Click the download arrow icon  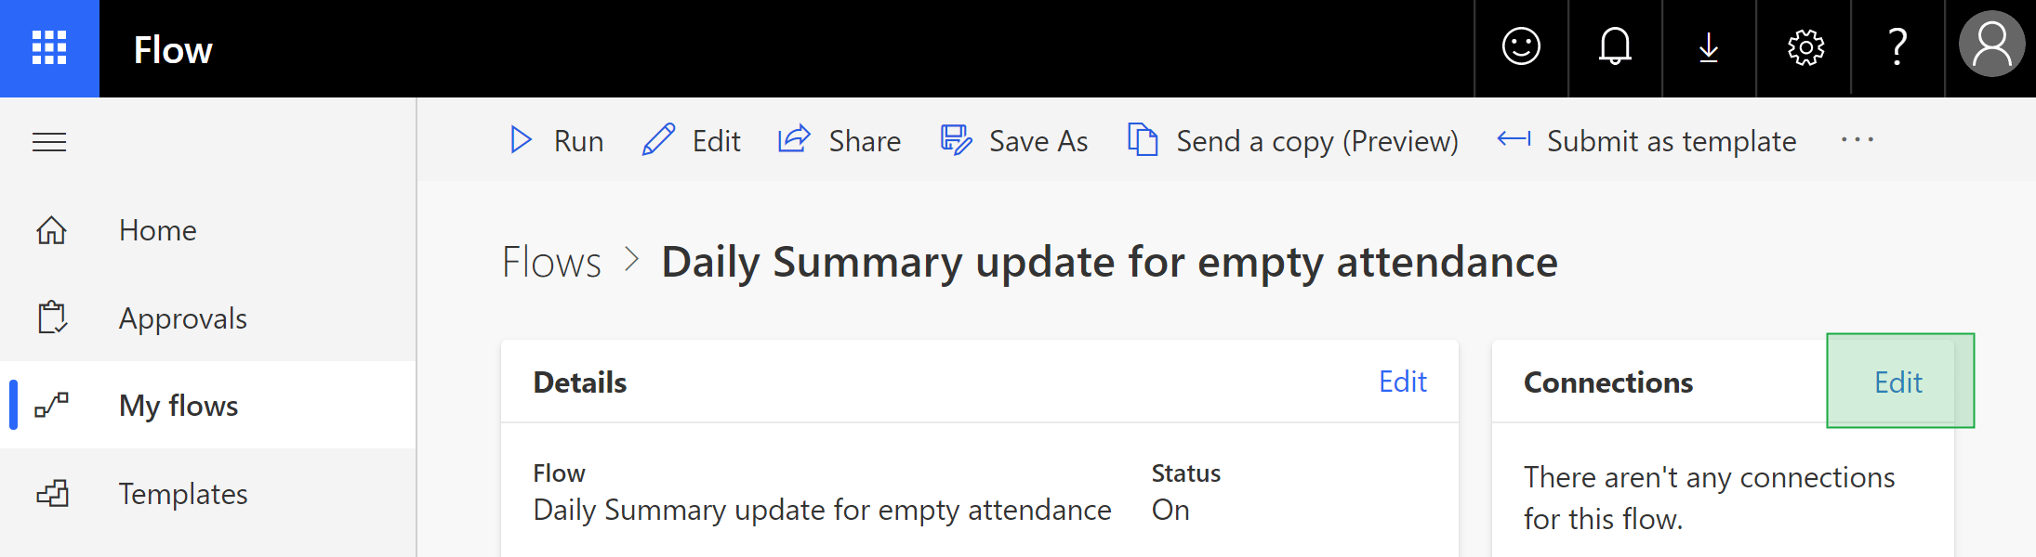click(1709, 47)
